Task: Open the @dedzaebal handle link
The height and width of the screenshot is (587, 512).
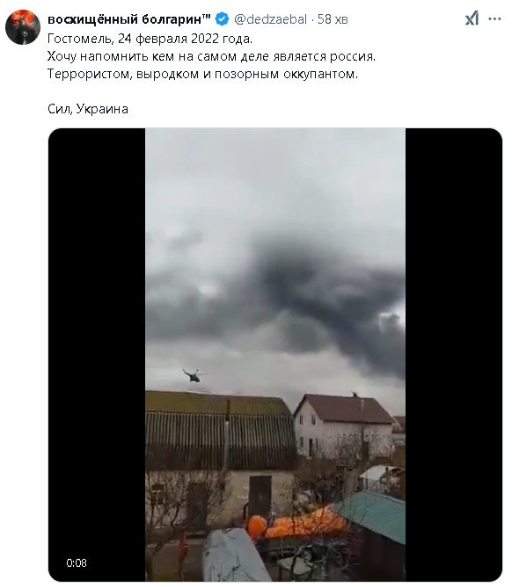Action: click(270, 19)
